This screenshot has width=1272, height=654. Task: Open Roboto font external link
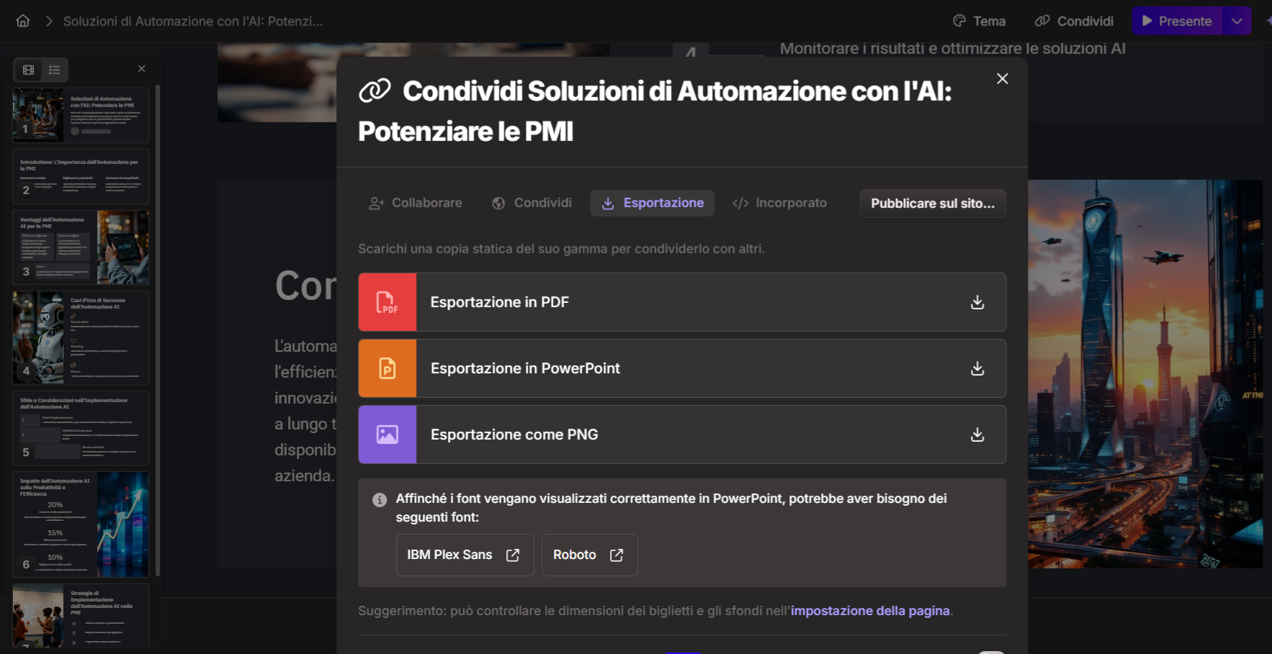click(x=589, y=555)
